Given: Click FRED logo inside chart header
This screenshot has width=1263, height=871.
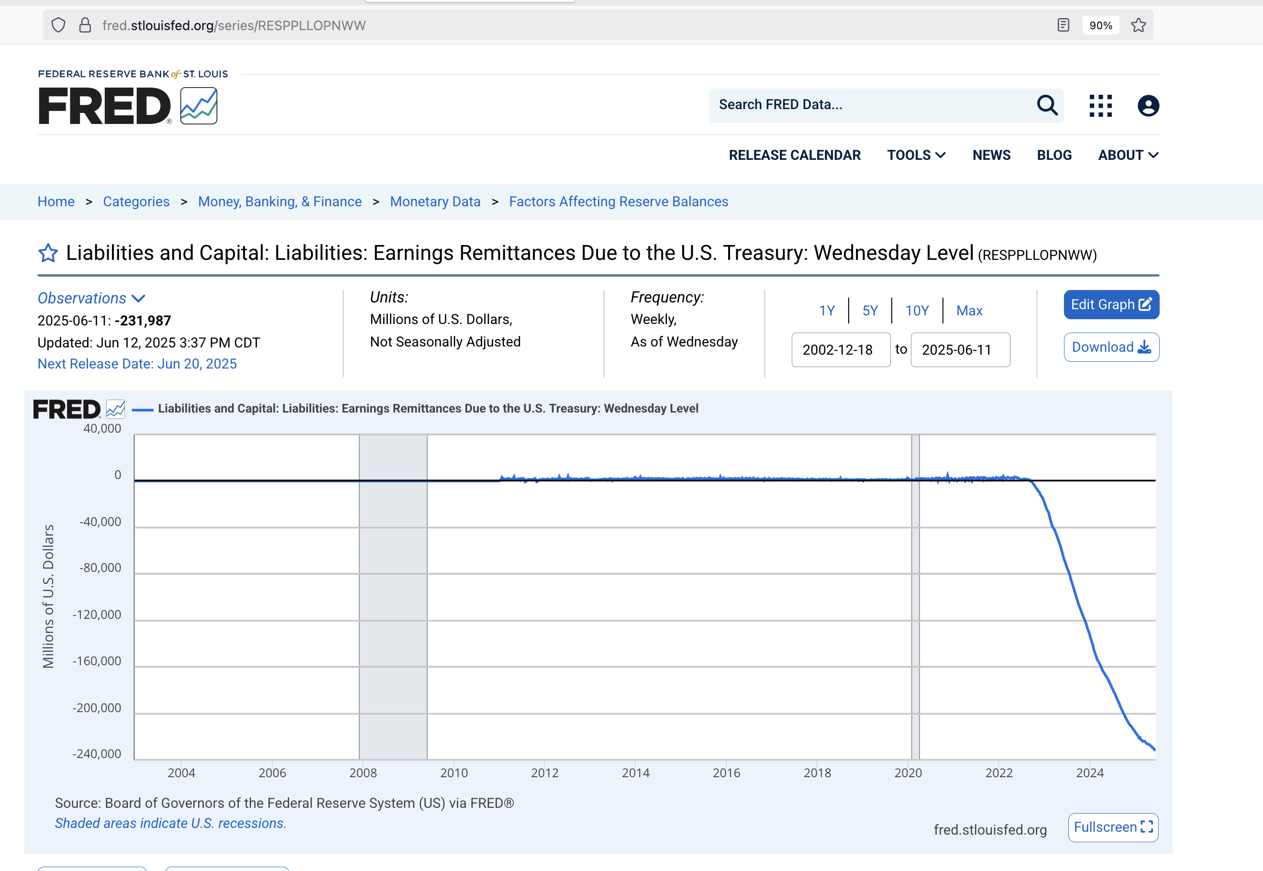Looking at the screenshot, I should click(x=79, y=409).
